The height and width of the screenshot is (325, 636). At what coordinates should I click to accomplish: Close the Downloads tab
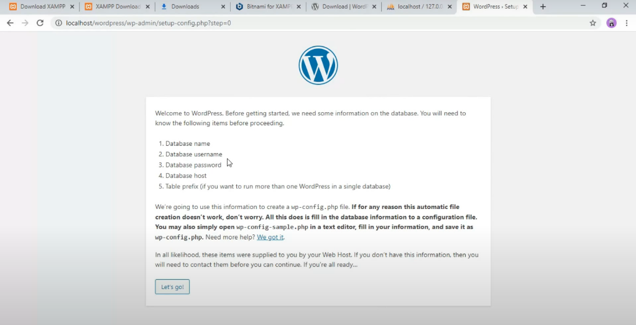coord(223,6)
